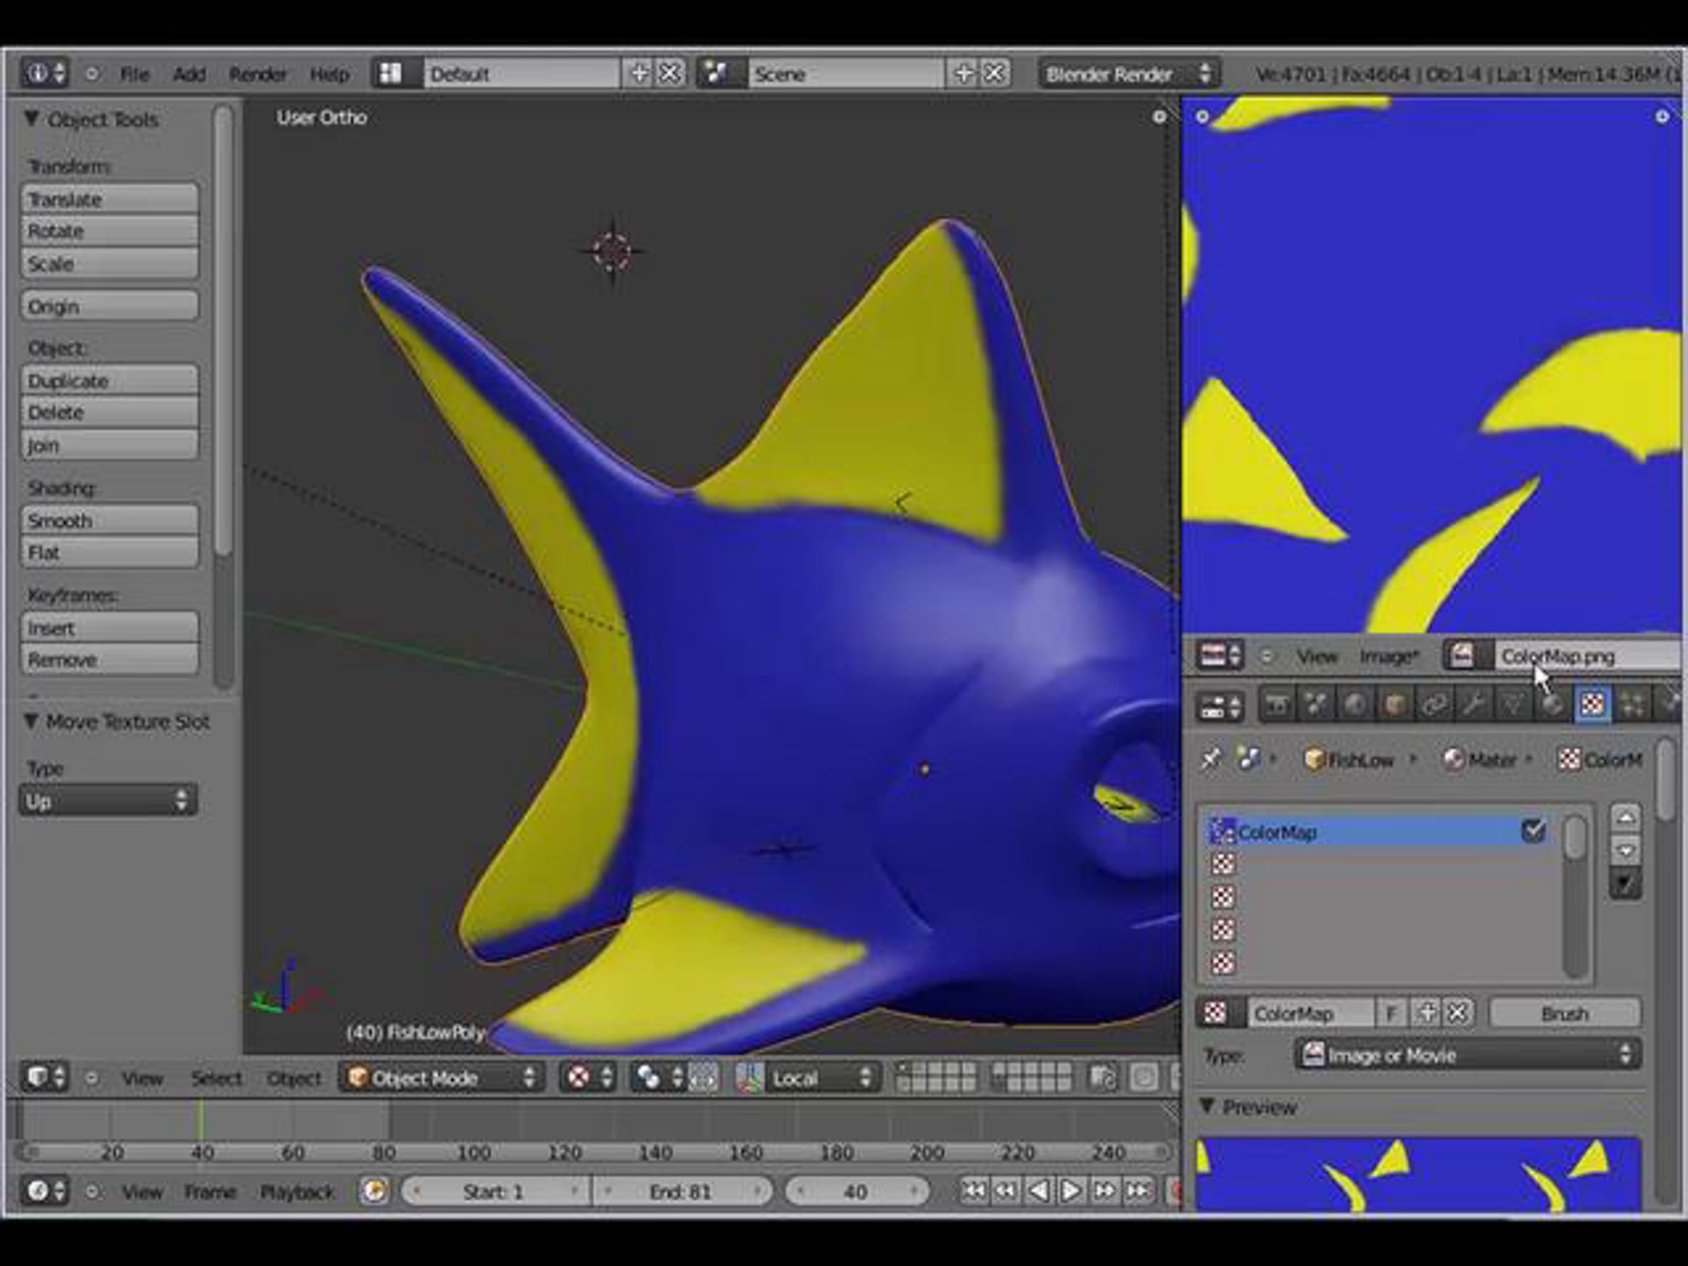Jump to the first frame in timeline
This screenshot has height=1266, width=1688.
coord(973,1191)
